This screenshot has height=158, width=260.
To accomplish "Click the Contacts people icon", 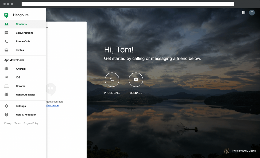I will (6, 24).
